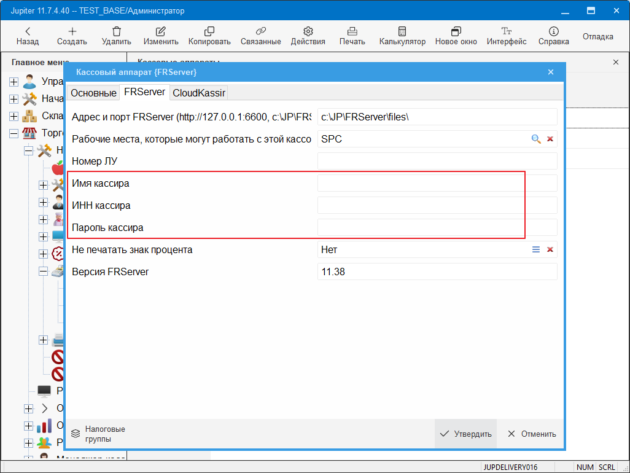
Task: Switch to the Основные tab
Action: pyautogui.click(x=93, y=93)
